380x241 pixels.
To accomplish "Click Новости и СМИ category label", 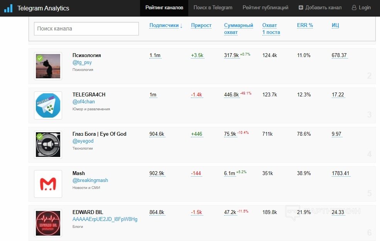I will (x=86, y=187).
